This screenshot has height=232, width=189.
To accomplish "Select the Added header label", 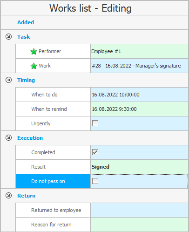I will pyautogui.click(x=26, y=22).
